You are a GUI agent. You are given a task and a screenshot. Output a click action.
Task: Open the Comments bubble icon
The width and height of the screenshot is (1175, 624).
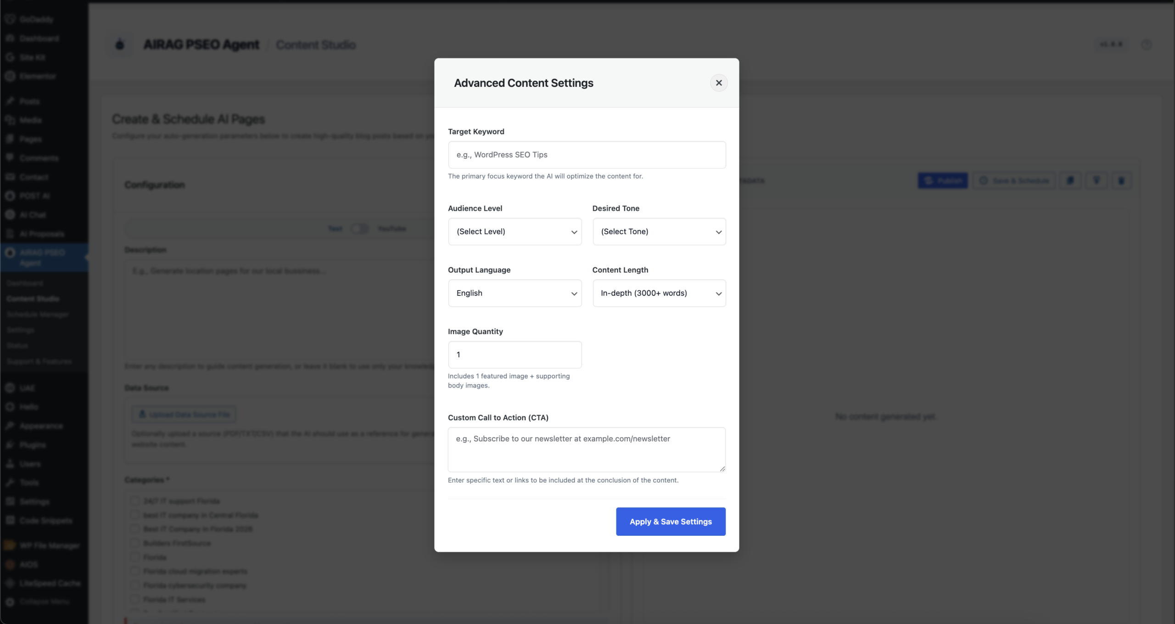click(x=10, y=158)
